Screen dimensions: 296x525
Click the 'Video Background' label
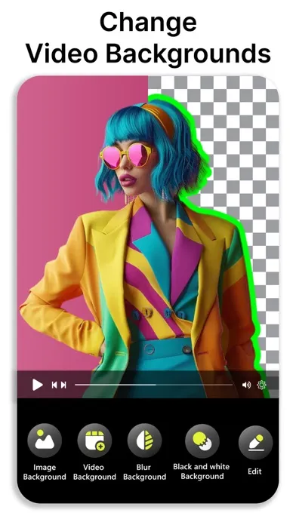point(94,472)
